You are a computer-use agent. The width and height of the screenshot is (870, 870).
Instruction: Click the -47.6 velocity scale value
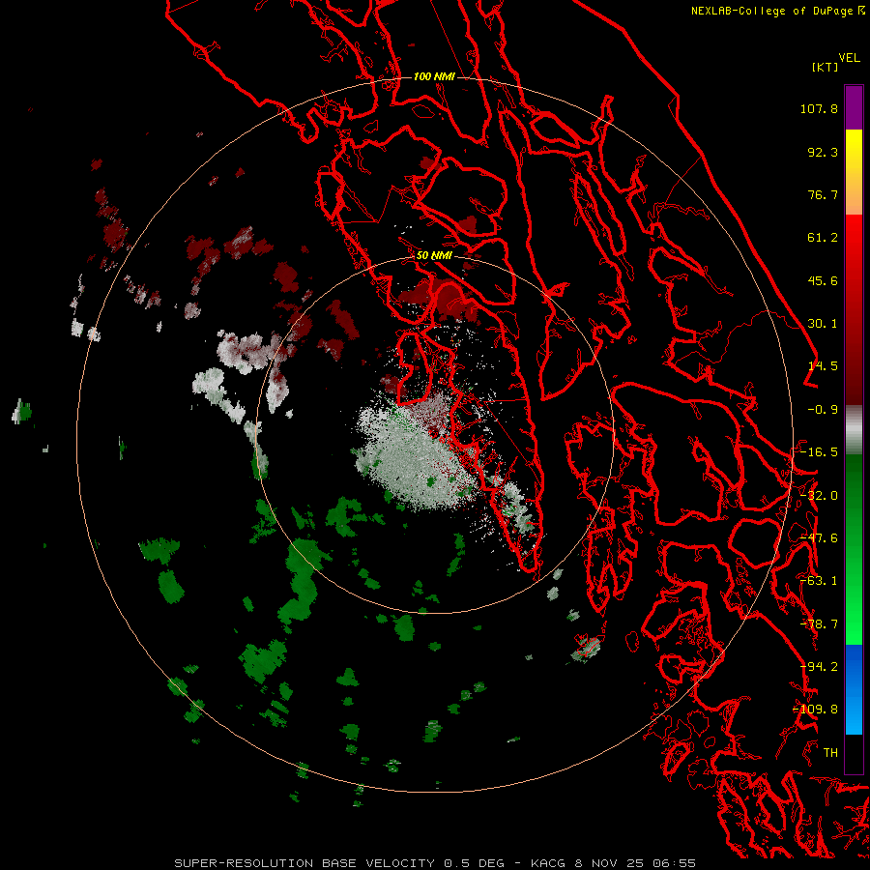819,538
